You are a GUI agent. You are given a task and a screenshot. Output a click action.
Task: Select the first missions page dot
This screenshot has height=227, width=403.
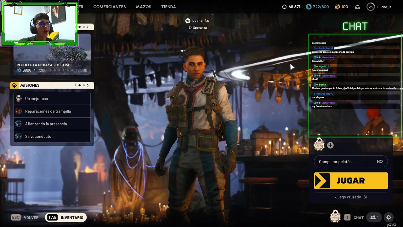(x=79, y=85)
